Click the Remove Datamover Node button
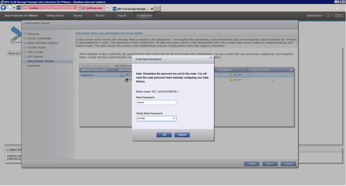 pyautogui.click(x=96, y=66)
